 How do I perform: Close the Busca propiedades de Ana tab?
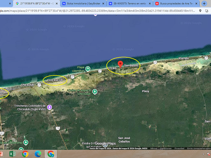[x=196, y=4]
